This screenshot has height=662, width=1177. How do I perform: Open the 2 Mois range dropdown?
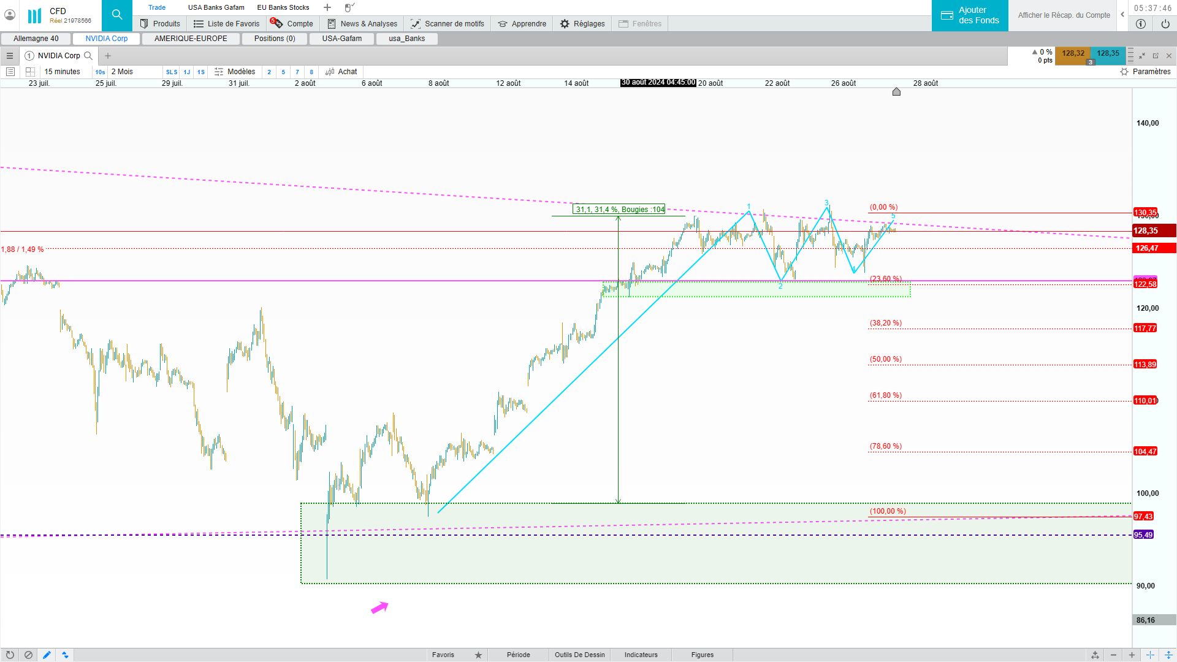coord(122,72)
